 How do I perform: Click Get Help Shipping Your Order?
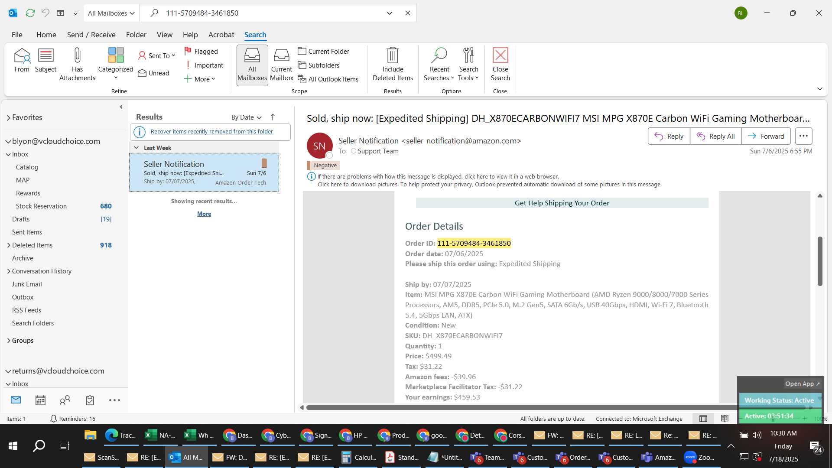click(562, 203)
